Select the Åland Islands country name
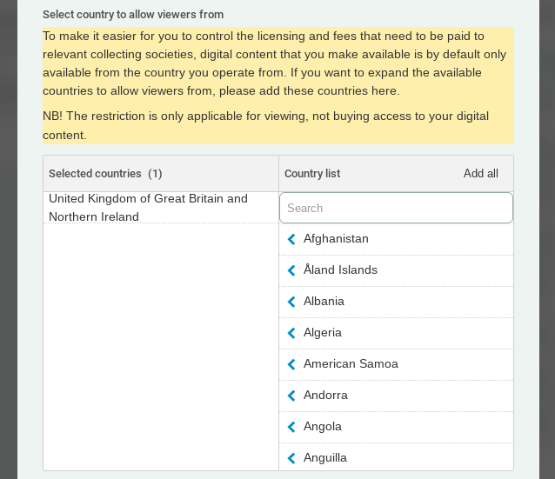Screen dimensions: 555x479 (340, 270)
